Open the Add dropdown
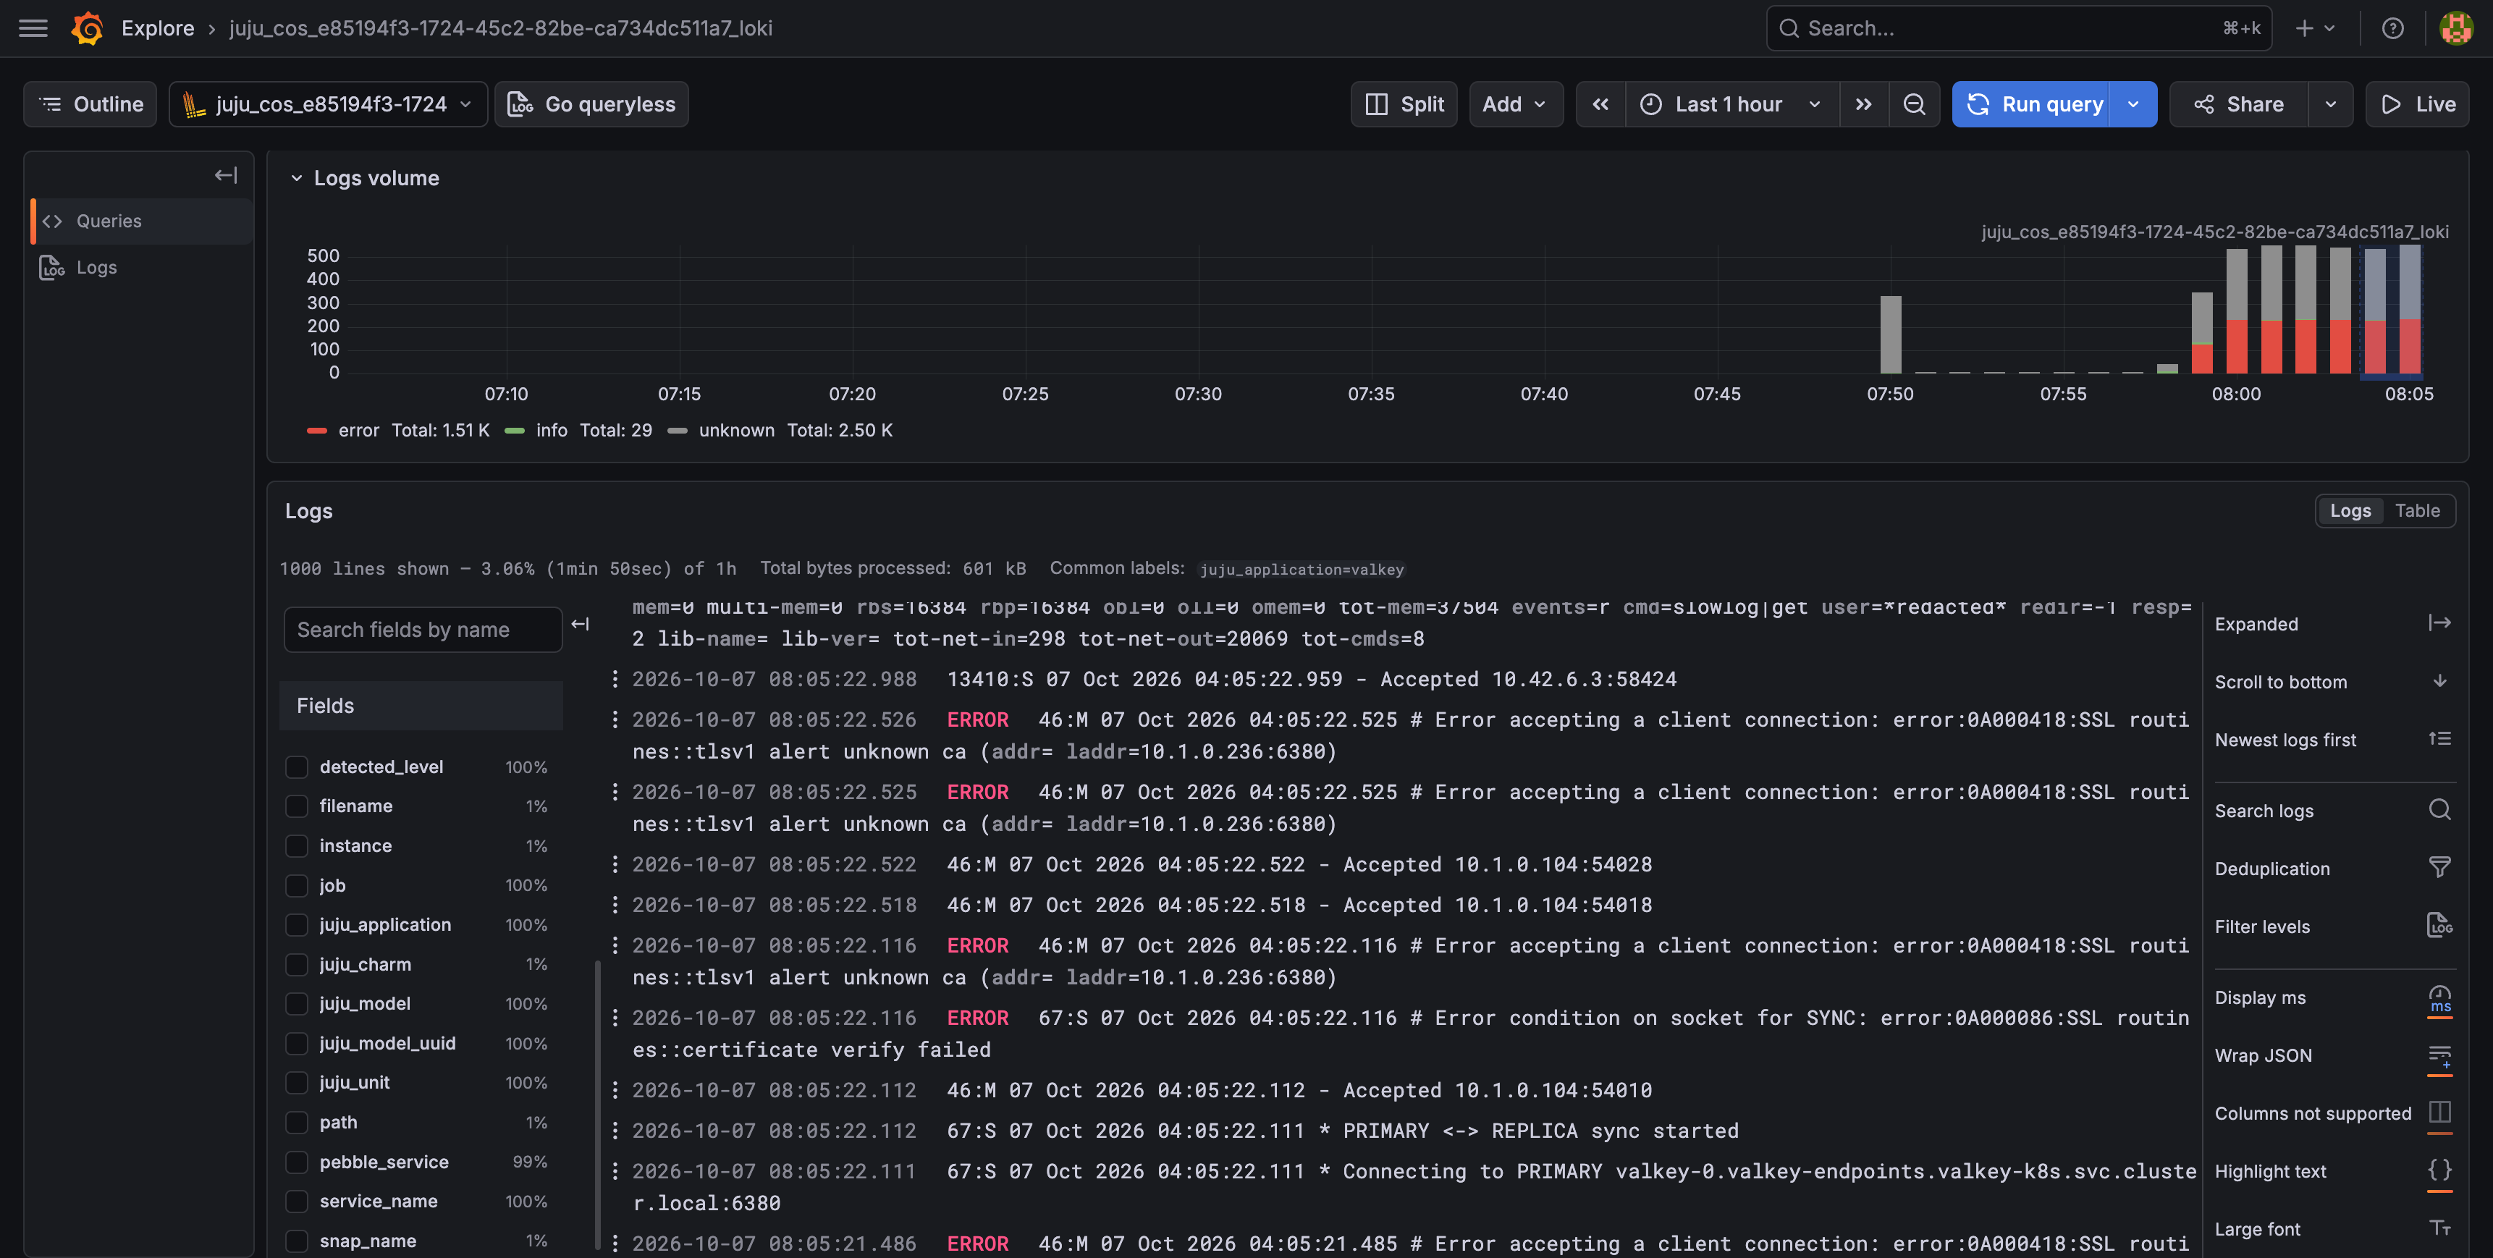This screenshot has width=2493, height=1258. (1516, 104)
